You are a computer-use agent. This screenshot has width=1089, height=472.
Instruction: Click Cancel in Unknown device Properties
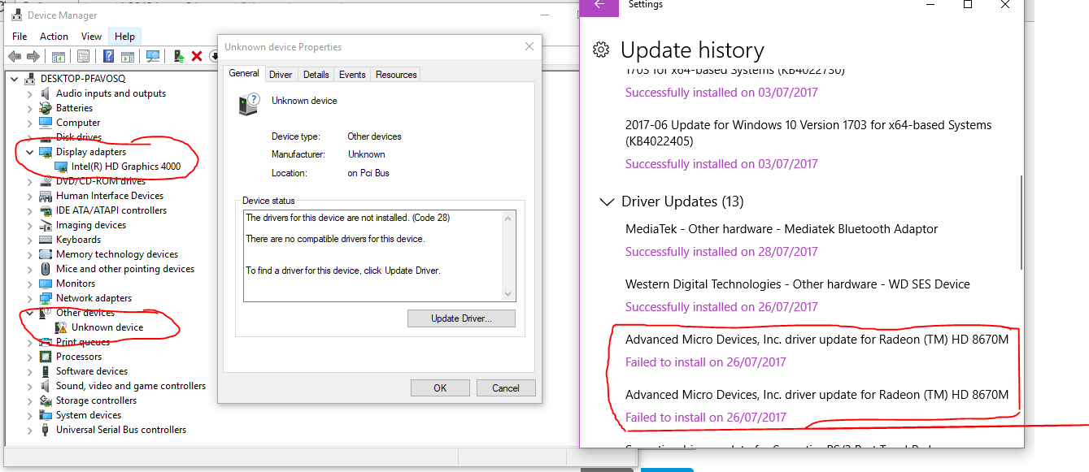click(506, 388)
